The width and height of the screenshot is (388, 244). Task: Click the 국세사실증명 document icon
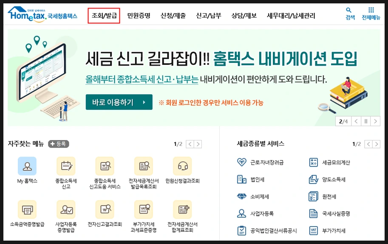coord(314,213)
